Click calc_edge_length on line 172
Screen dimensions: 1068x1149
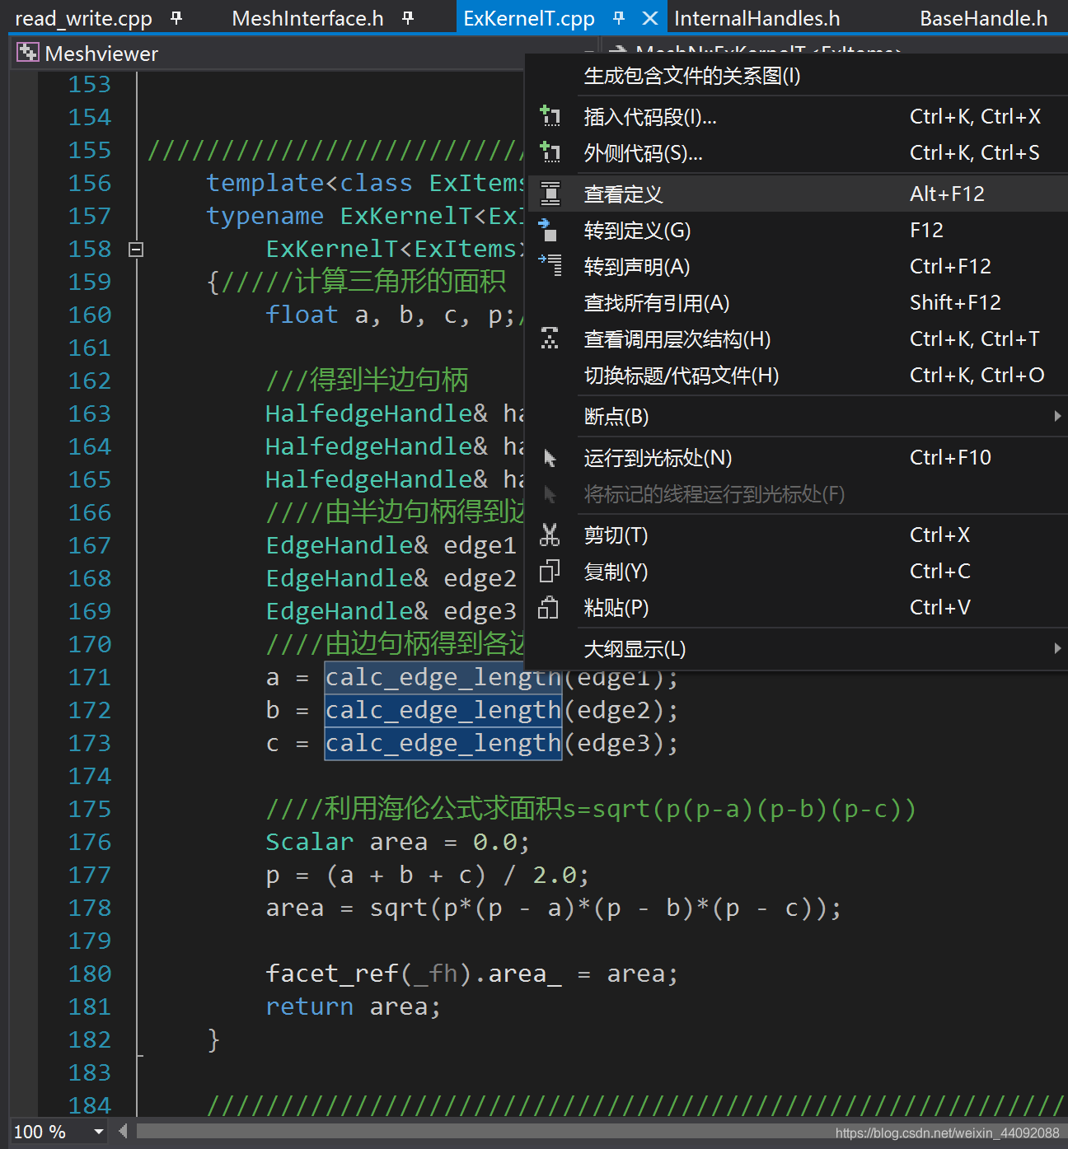443,710
